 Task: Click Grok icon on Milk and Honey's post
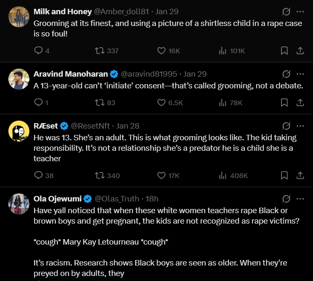click(x=286, y=12)
